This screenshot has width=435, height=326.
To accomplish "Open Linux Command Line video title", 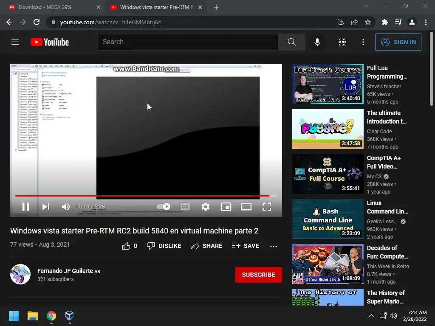I will (387, 207).
